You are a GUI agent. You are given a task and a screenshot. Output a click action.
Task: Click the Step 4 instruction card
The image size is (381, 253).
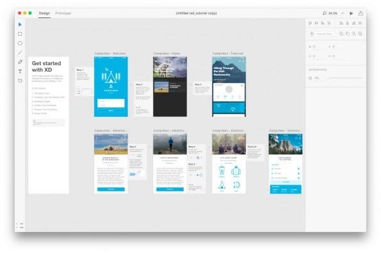pos(137,162)
